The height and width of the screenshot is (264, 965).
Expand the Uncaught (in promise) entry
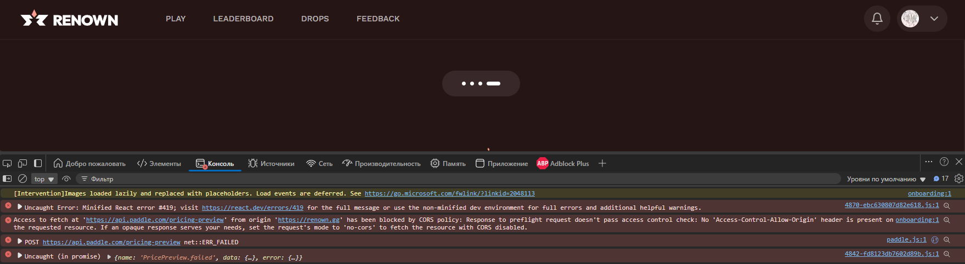coord(20,255)
